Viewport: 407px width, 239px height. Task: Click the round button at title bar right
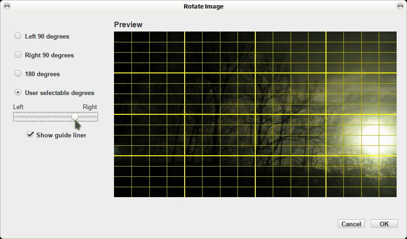400,6
